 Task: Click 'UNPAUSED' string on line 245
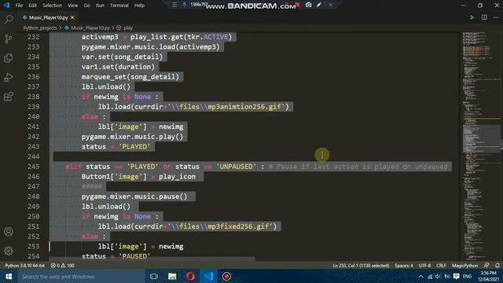click(236, 167)
